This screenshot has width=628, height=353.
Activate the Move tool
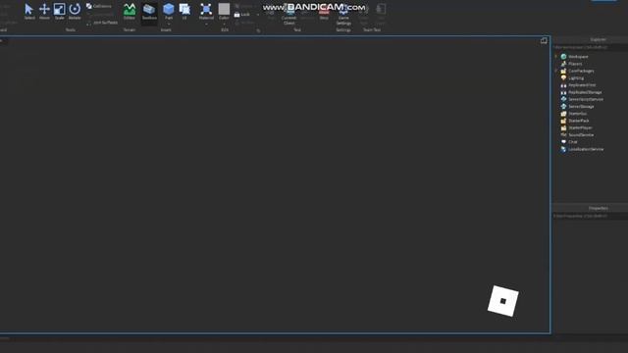44,11
